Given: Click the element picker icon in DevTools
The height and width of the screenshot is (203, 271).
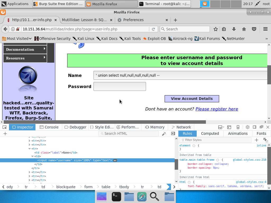Looking at the screenshot, I should (4, 127).
